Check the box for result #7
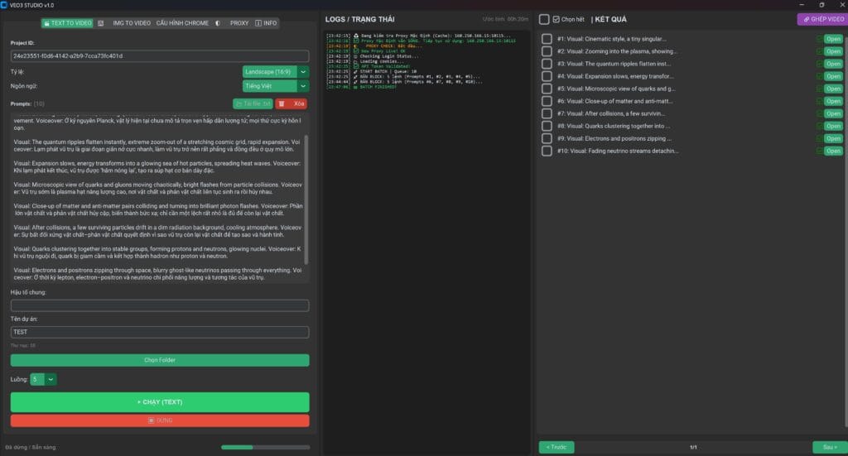Viewport: 848px width, 456px height. pos(547,113)
